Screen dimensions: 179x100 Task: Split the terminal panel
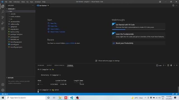tap(168, 65)
